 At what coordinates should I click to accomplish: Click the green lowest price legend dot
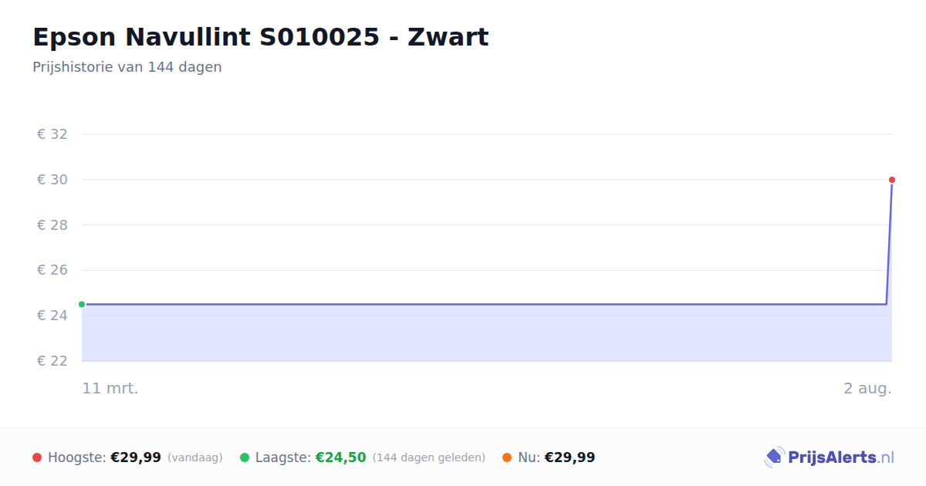(x=245, y=457)
